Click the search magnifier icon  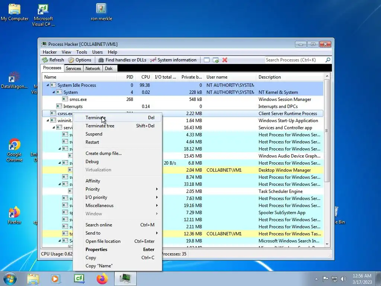click(328, 60)
